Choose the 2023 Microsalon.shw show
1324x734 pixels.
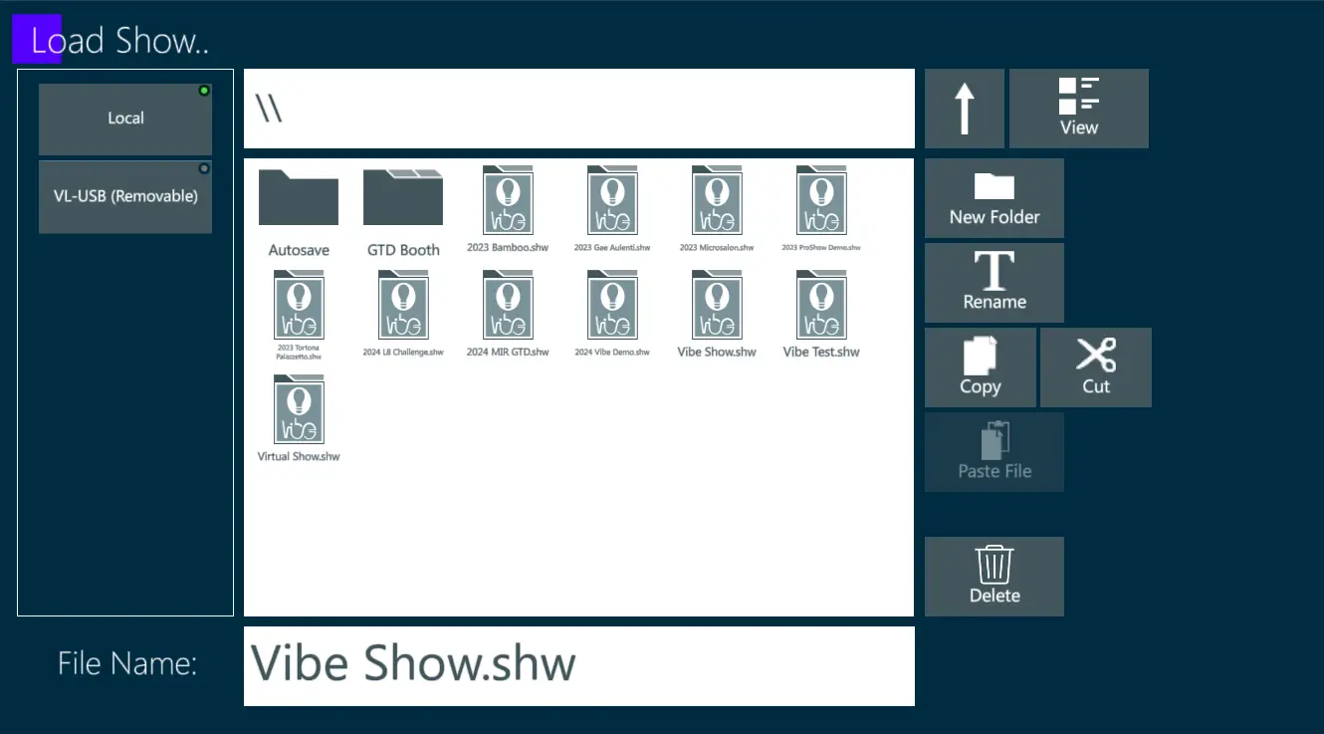[717, 209]
